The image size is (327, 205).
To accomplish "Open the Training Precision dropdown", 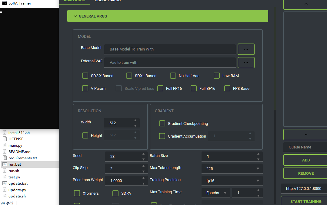I will pyautogui.click(x=232, y=181).
